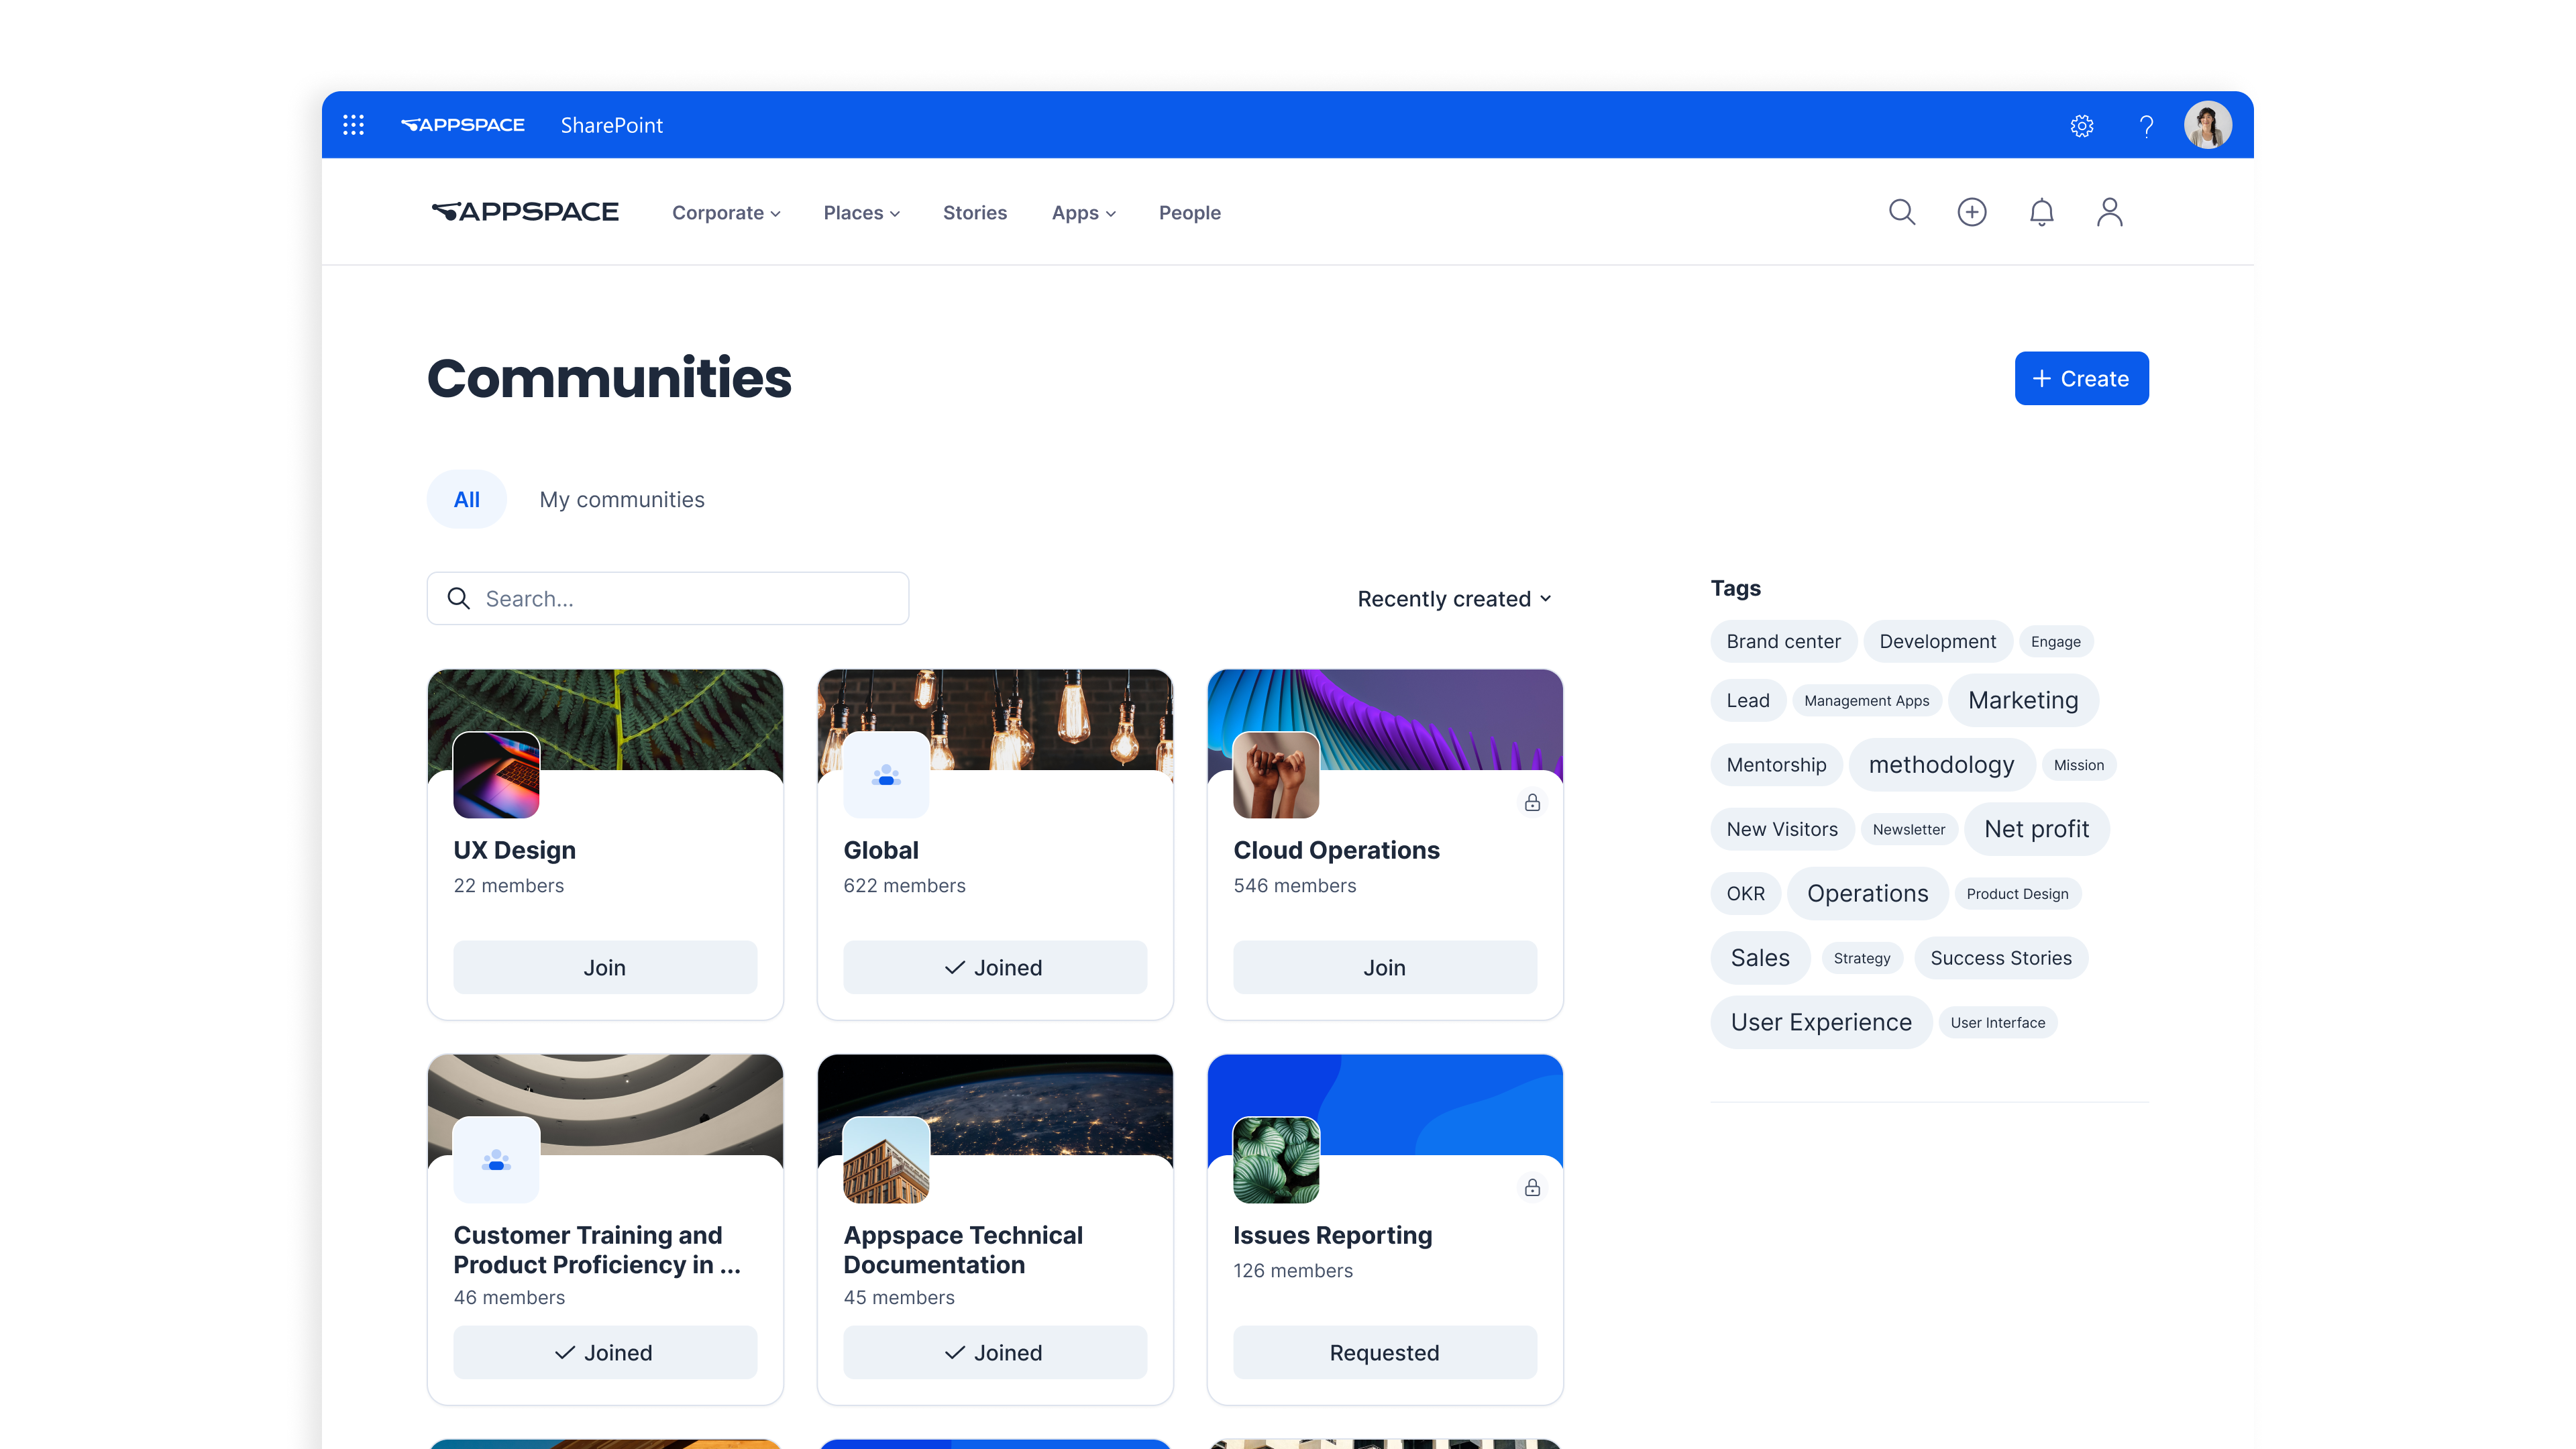Click the lock icon on Cloud Operations
Image resolution: width=2576 pixels, height=1449 pixels.
(1532, 802)
